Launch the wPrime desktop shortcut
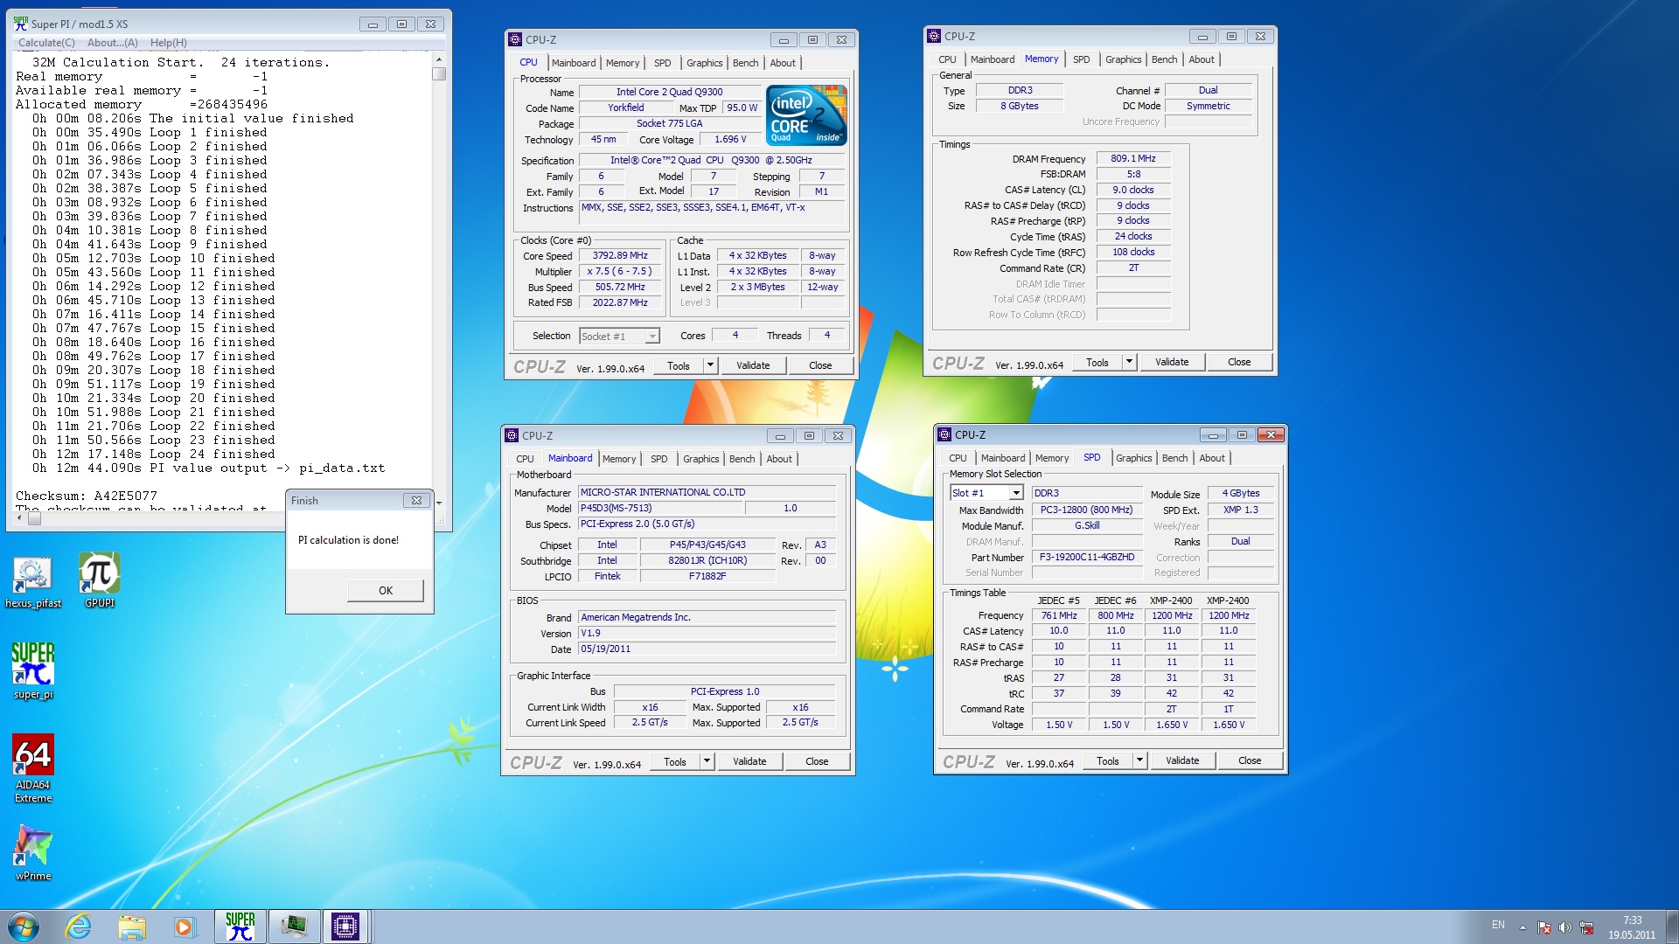 (33, 852)
